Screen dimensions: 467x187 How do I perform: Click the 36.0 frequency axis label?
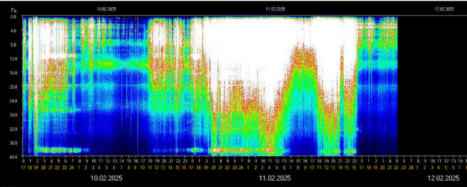[13, 142]
